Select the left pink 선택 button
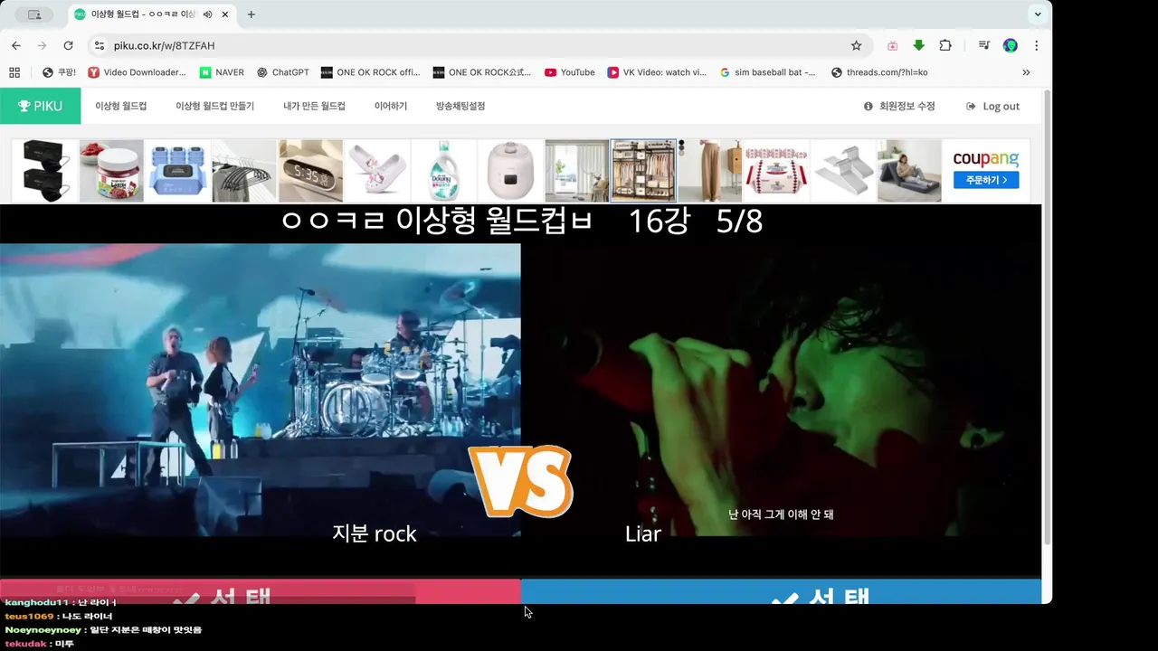The width and height of the screenshot is (1158, 651). pos(261,592)
